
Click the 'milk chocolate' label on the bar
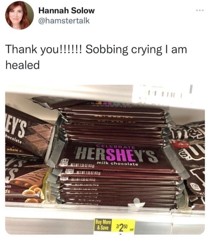coord(117,164)
